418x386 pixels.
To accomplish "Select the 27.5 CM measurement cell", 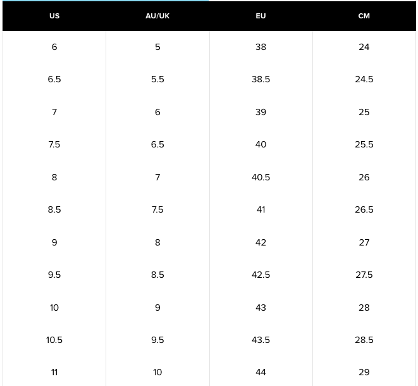I will point(364,275).
